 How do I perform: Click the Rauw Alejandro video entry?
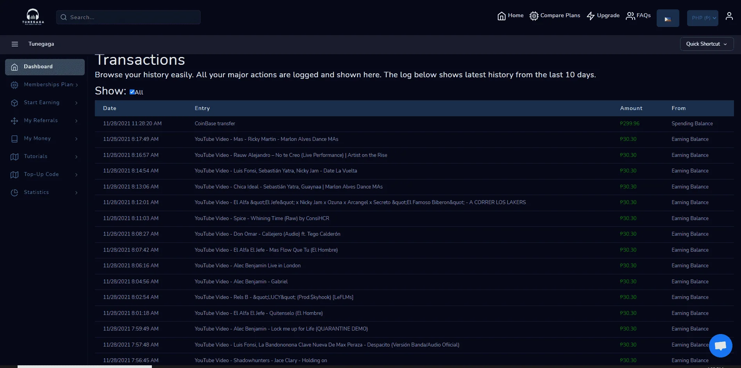coord(291,155)
